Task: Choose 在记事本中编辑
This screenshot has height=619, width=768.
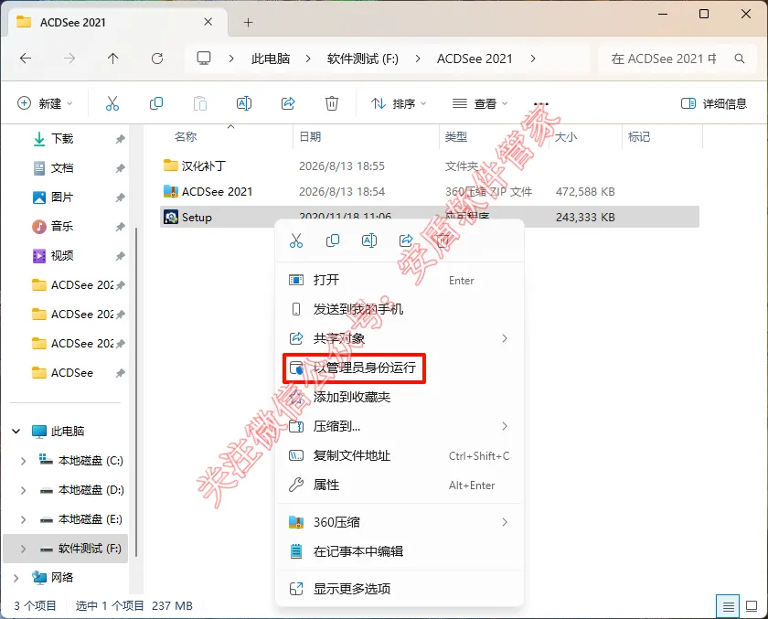Action: [x=400, y=552]
